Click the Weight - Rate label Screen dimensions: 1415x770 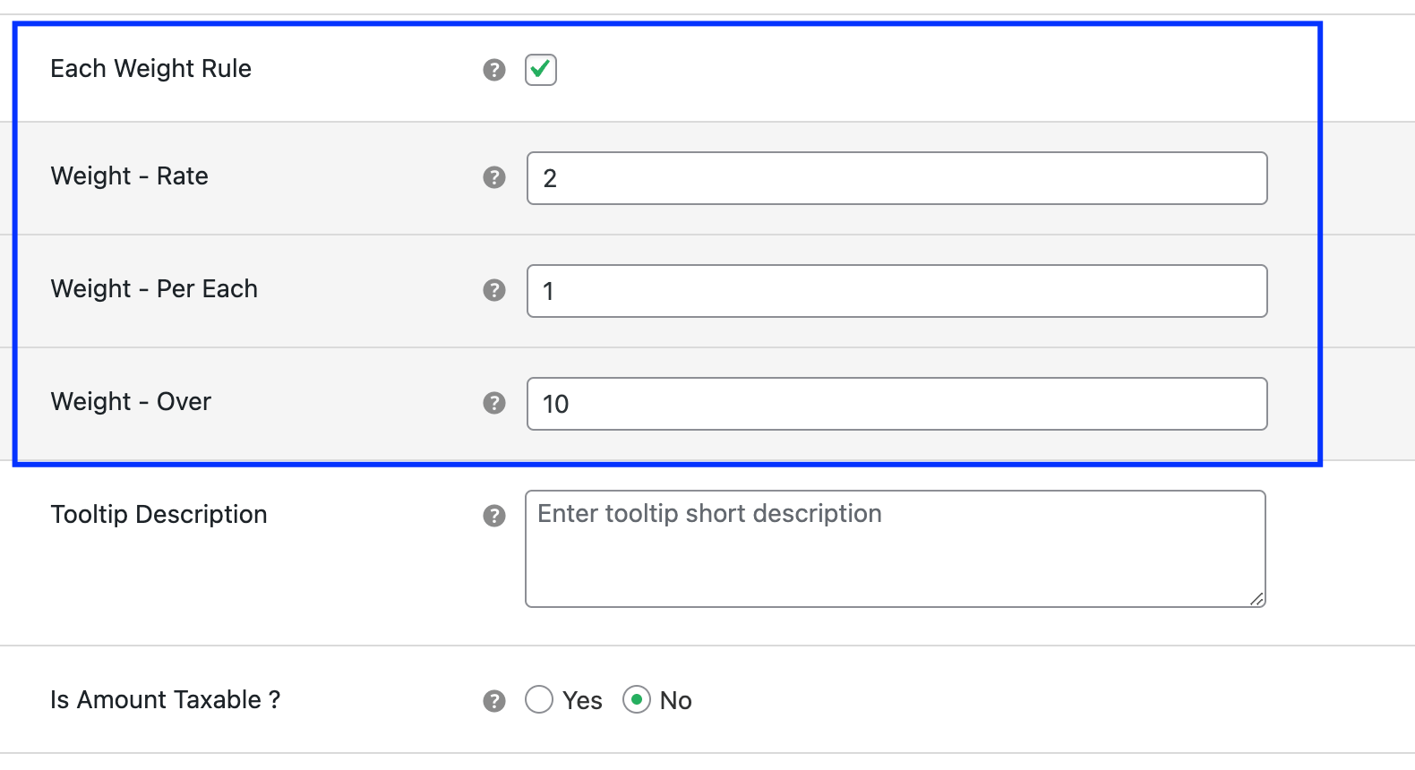130,177
